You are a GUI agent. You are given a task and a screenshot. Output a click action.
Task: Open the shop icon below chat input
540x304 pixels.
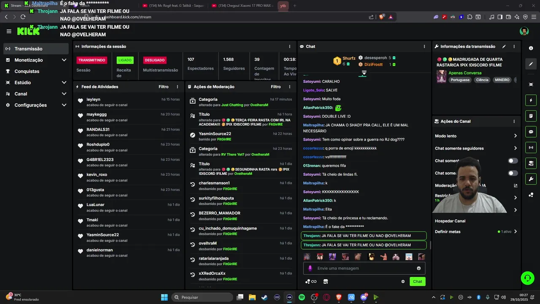326,282
